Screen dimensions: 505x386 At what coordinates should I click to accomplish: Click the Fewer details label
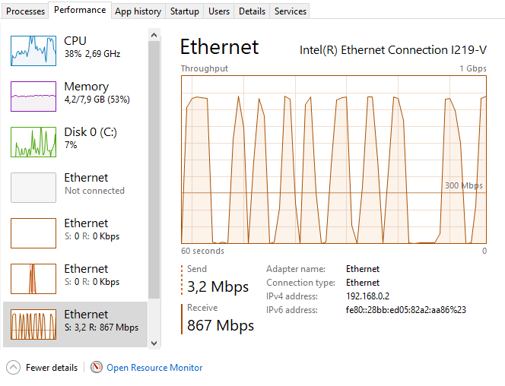click(52, 368)
